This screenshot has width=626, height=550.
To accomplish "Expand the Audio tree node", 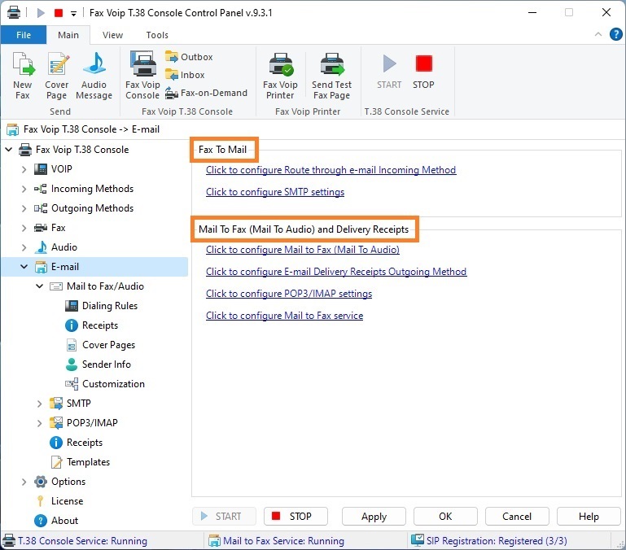I will pyautogui.click(x=24, y=247).
